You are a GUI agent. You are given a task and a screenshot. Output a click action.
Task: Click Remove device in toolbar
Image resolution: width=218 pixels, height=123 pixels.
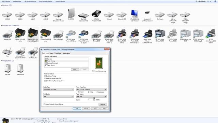click(x=60, y=1)
